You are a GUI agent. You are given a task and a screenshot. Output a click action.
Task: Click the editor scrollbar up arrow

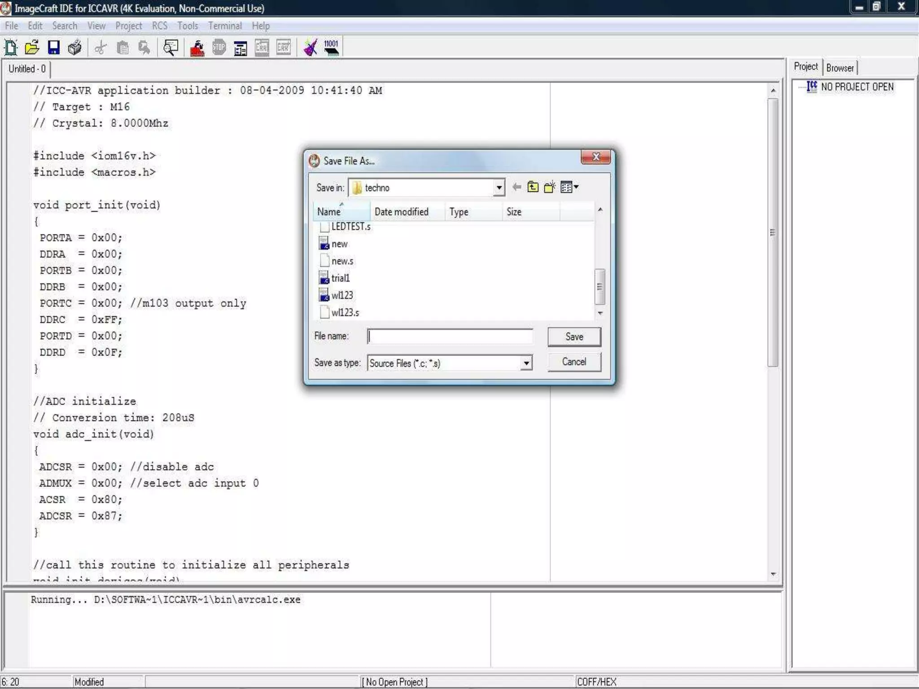tap(773, 91)
